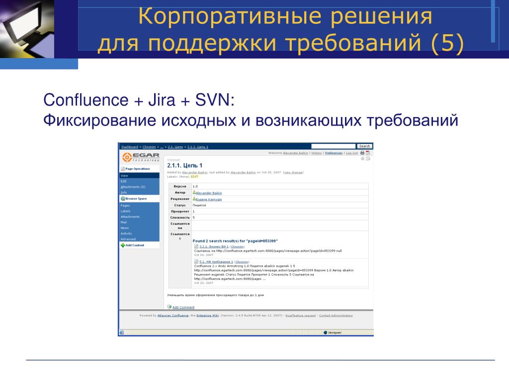Click the Search button
Viewport: 509px width, 381px height.
364,146
